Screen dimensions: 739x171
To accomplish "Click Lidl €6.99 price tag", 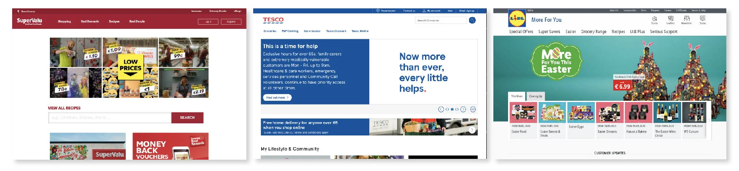I will (x=622, y=86).
